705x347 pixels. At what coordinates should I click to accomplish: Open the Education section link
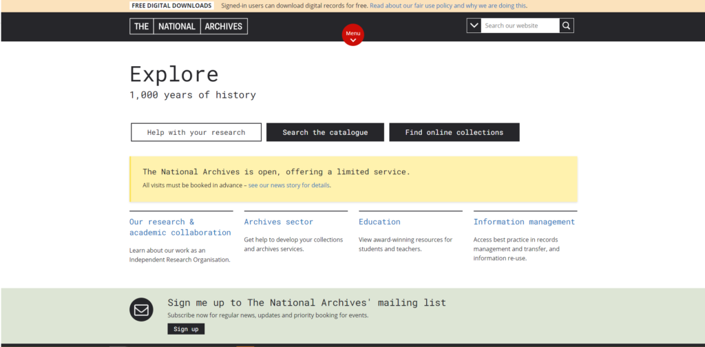[379, 222]
